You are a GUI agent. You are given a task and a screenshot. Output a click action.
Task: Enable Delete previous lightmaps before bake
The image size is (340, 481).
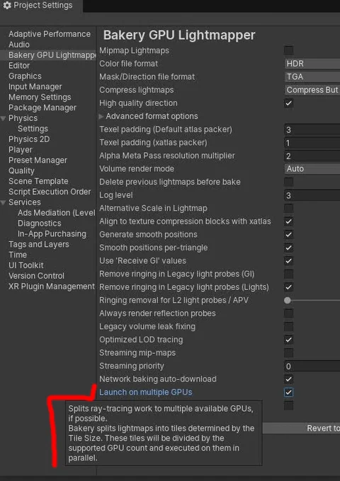288,182
